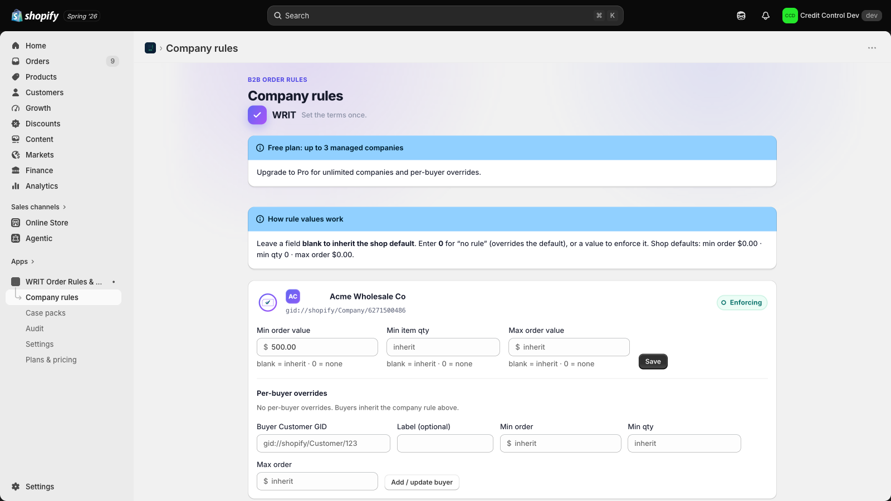This screenshot has width=891, height=501.
Task: Click the Add / update buyer button
Action: click(x=422, y=482)
